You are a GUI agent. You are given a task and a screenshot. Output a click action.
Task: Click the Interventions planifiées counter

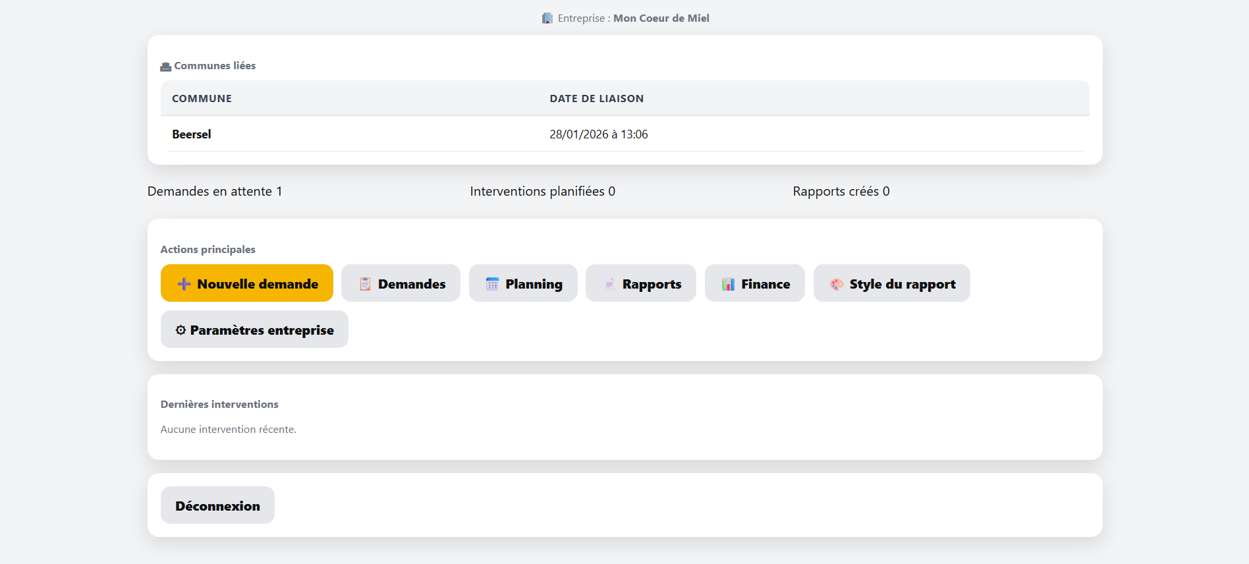coord(542,192)
